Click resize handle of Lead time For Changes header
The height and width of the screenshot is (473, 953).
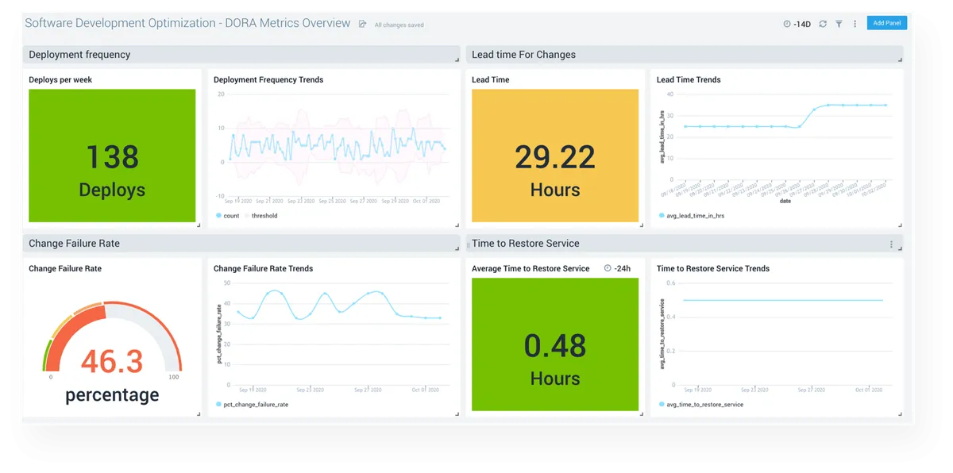900,60
